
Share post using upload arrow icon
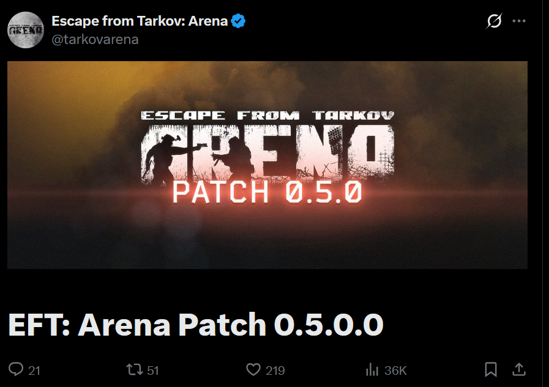pyautogui.click(x=519, y=369)
